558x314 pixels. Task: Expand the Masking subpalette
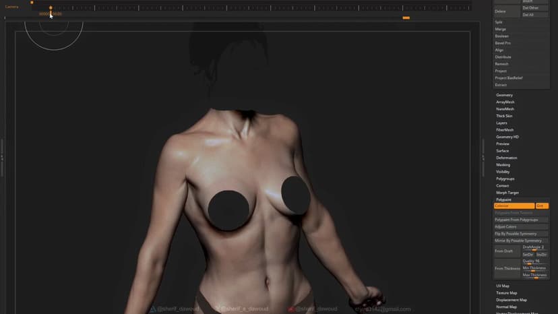[503, 165]
